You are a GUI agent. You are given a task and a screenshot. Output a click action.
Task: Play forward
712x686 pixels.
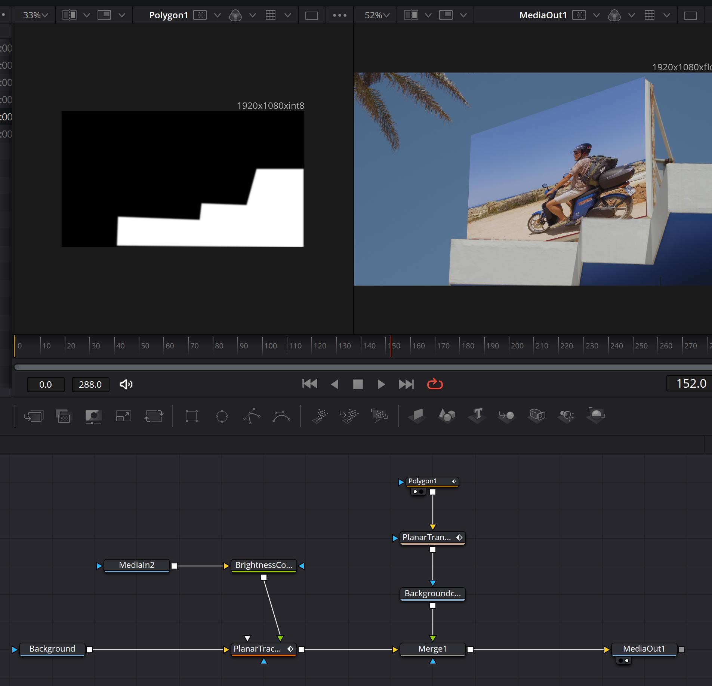tap(381, 384)
